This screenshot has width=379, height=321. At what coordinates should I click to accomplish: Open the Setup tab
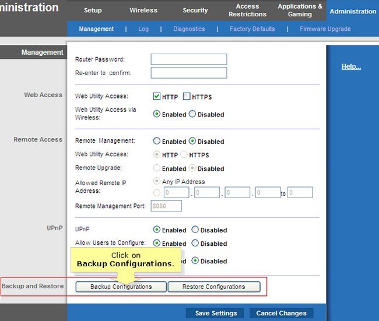[x=93, y=10]
